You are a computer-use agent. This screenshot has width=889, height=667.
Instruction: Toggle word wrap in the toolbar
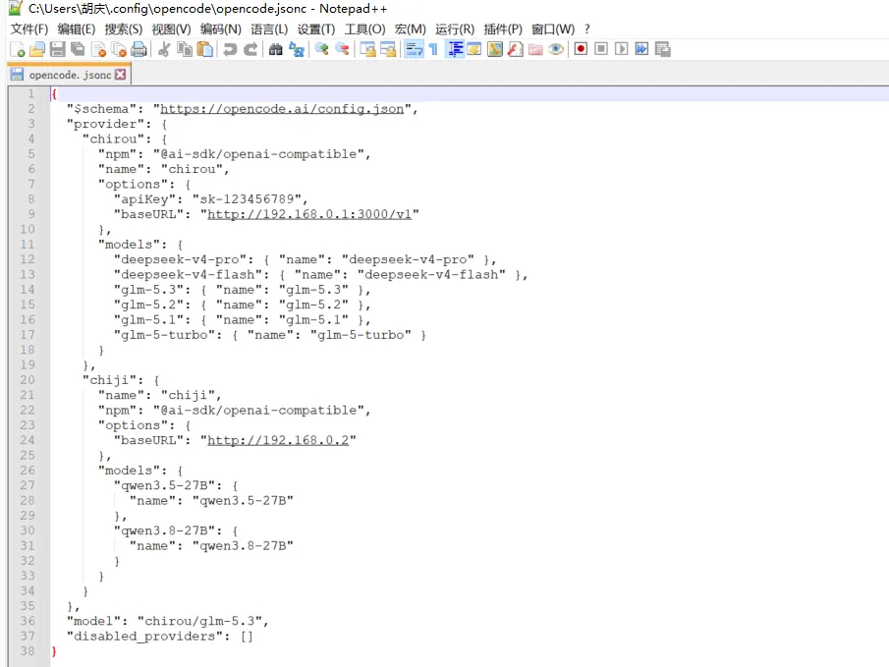(x=414, y=49)
